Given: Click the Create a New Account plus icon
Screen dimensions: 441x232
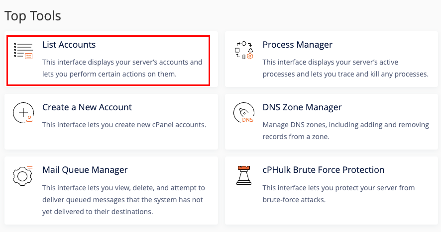Looking at the screenshot, I should click(x=23, y=113).
